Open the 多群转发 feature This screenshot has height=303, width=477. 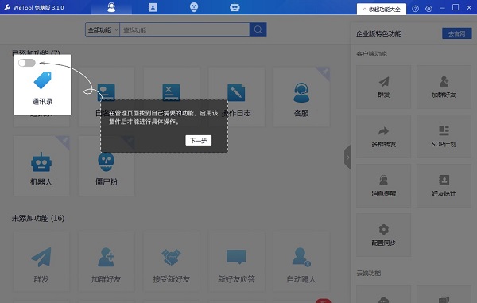point(384,136)
